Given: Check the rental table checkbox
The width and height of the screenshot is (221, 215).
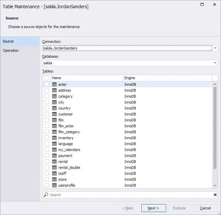Looking at the screenshot, I should click(47, 162).
